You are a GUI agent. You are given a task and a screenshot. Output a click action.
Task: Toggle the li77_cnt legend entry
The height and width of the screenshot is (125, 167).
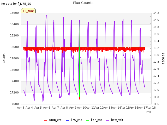click(x=94, y=120)
